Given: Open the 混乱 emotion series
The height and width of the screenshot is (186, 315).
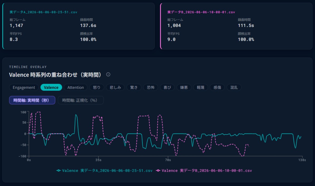Looking at the screenshot, I should click(234, 87).
